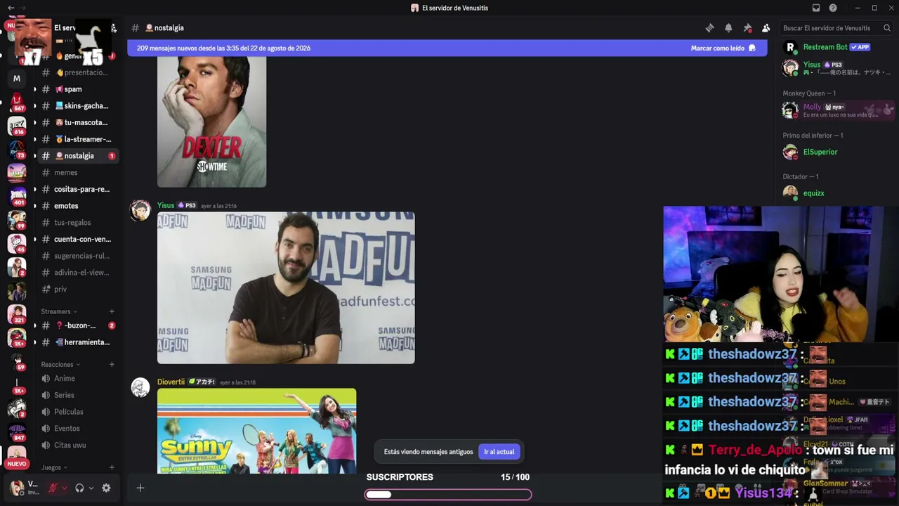Toggle the muted microphone button
This screenshot has width=899, height=506.
[53, 488]
